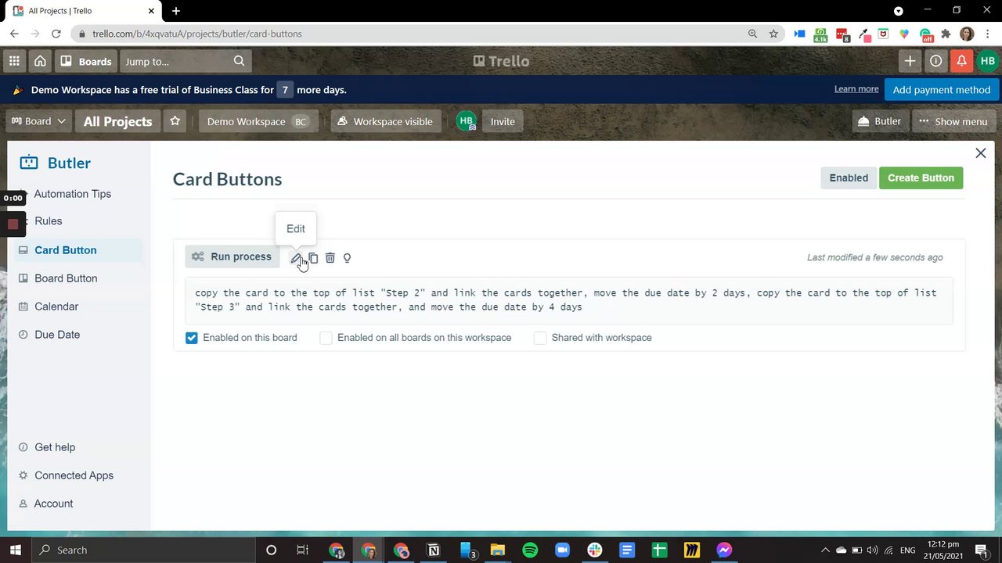Click the address bar URL
1002x563 pixels.
pos(196,34)
